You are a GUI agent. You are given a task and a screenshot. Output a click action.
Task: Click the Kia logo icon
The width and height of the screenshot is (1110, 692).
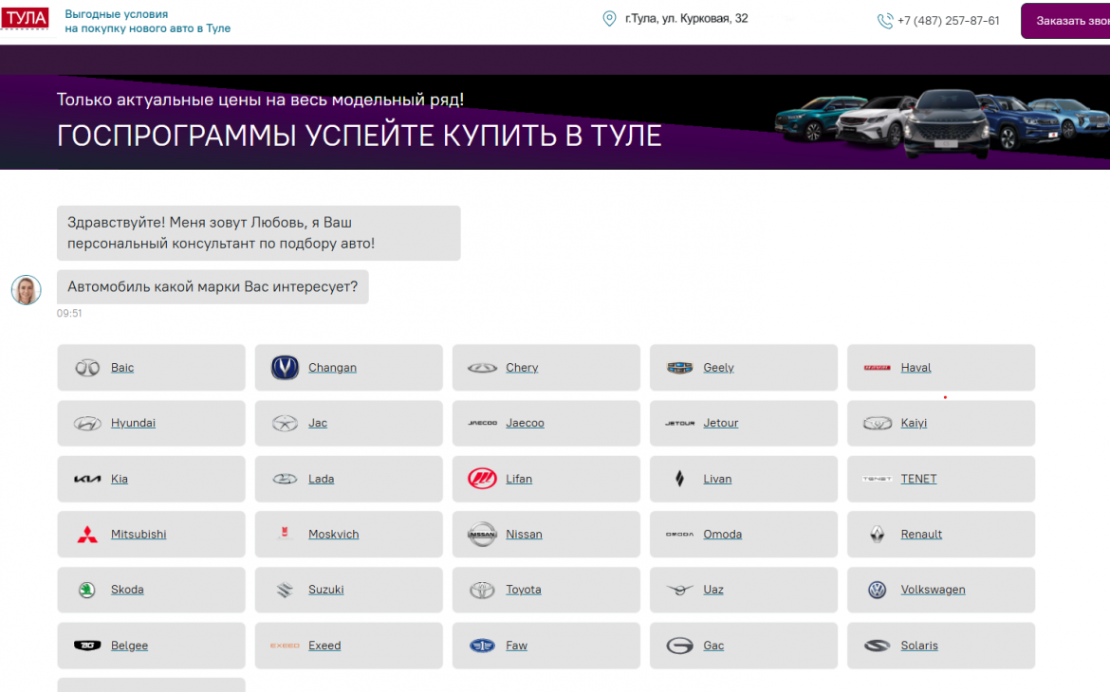click(87, 479)
